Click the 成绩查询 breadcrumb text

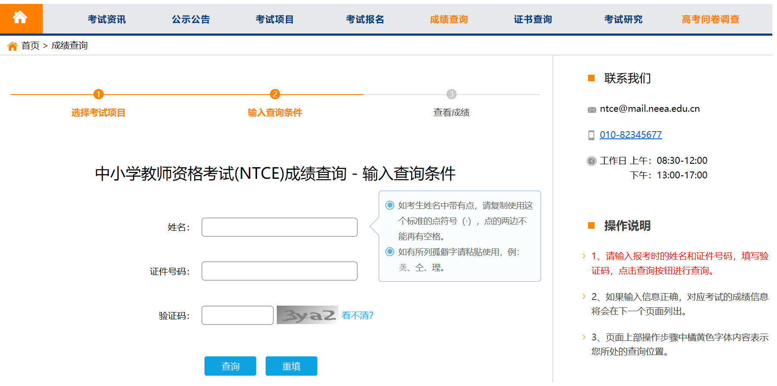(x=69, y=46)
